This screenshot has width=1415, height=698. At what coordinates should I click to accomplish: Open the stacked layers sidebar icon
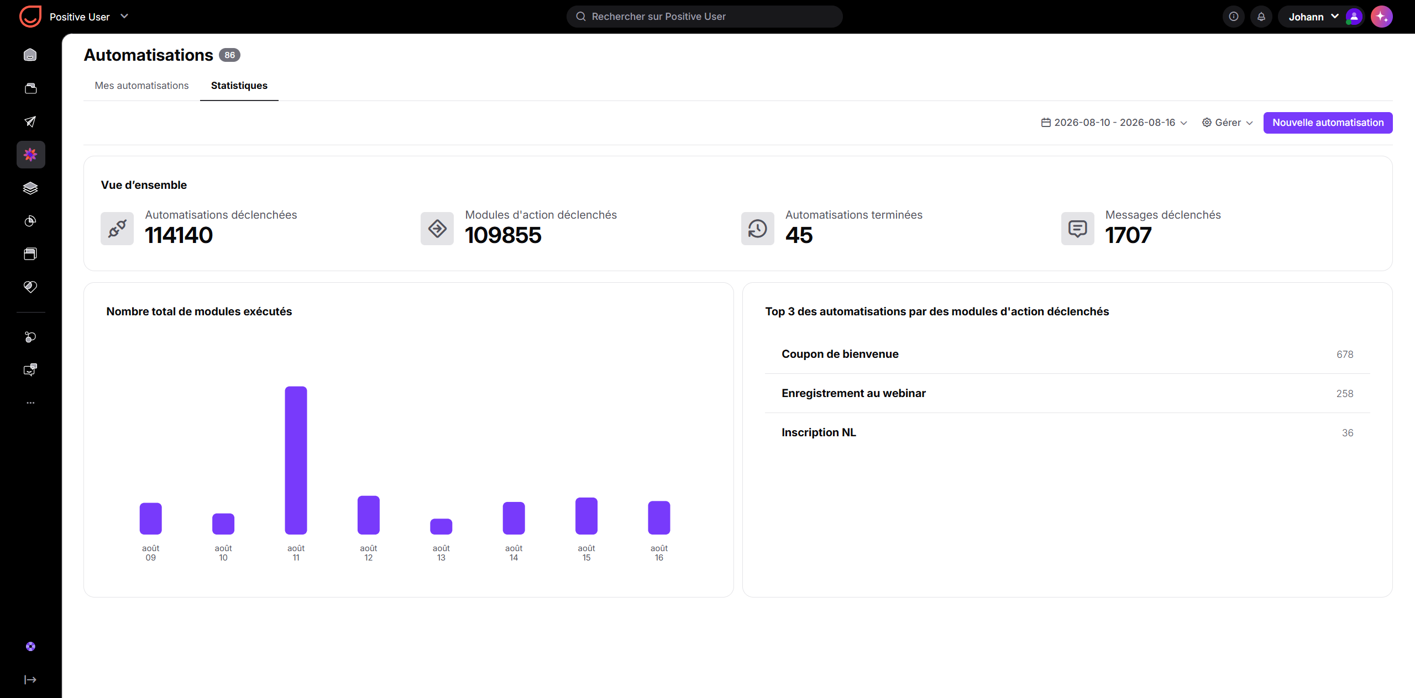point(30,188)
